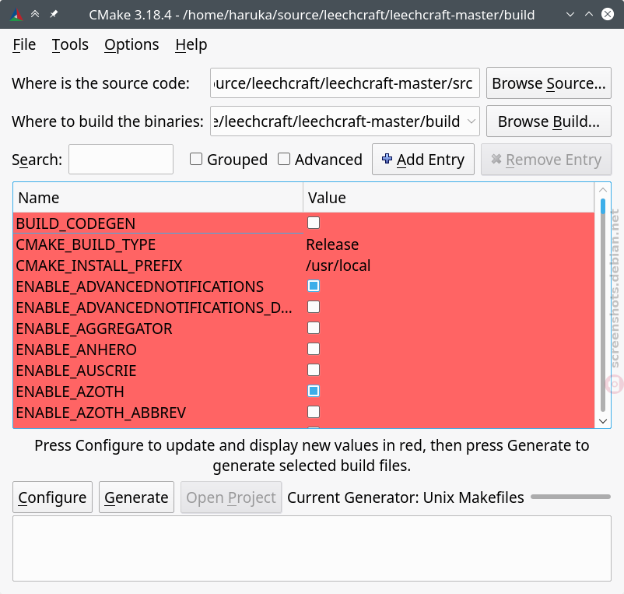Click the plus icon on Add Entry
624x594 pixels.
(x=387, y=159)
